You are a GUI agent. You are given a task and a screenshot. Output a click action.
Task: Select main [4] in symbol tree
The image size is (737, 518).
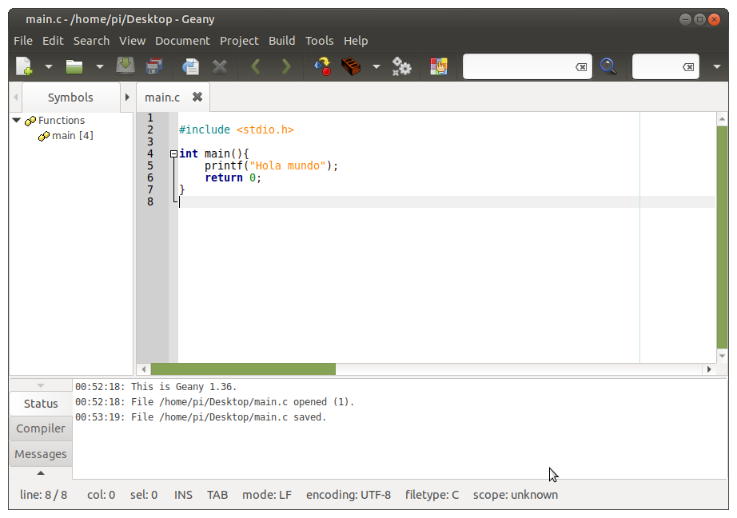pos(73,135)
